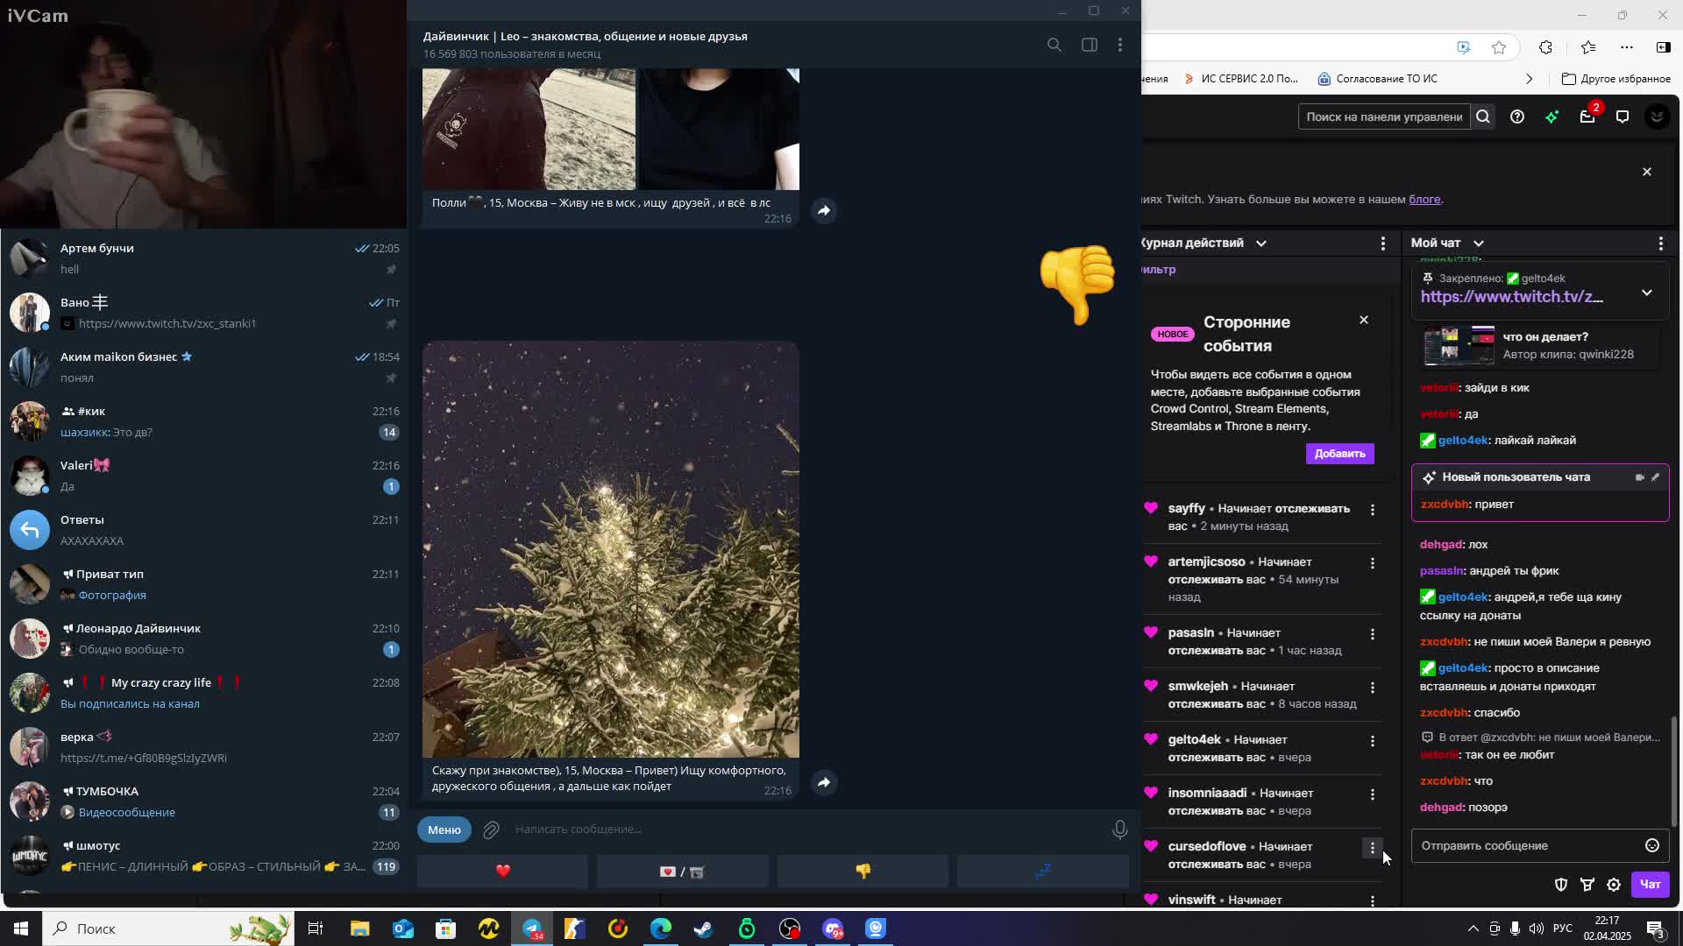Open My crazy crazy life channel
The image size is (1683, 946).
203,693
